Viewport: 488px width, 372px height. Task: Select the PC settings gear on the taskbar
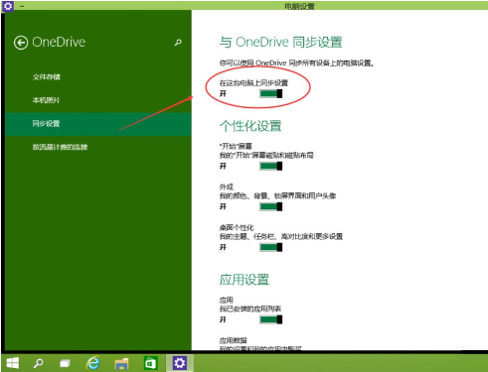point(180,363)
